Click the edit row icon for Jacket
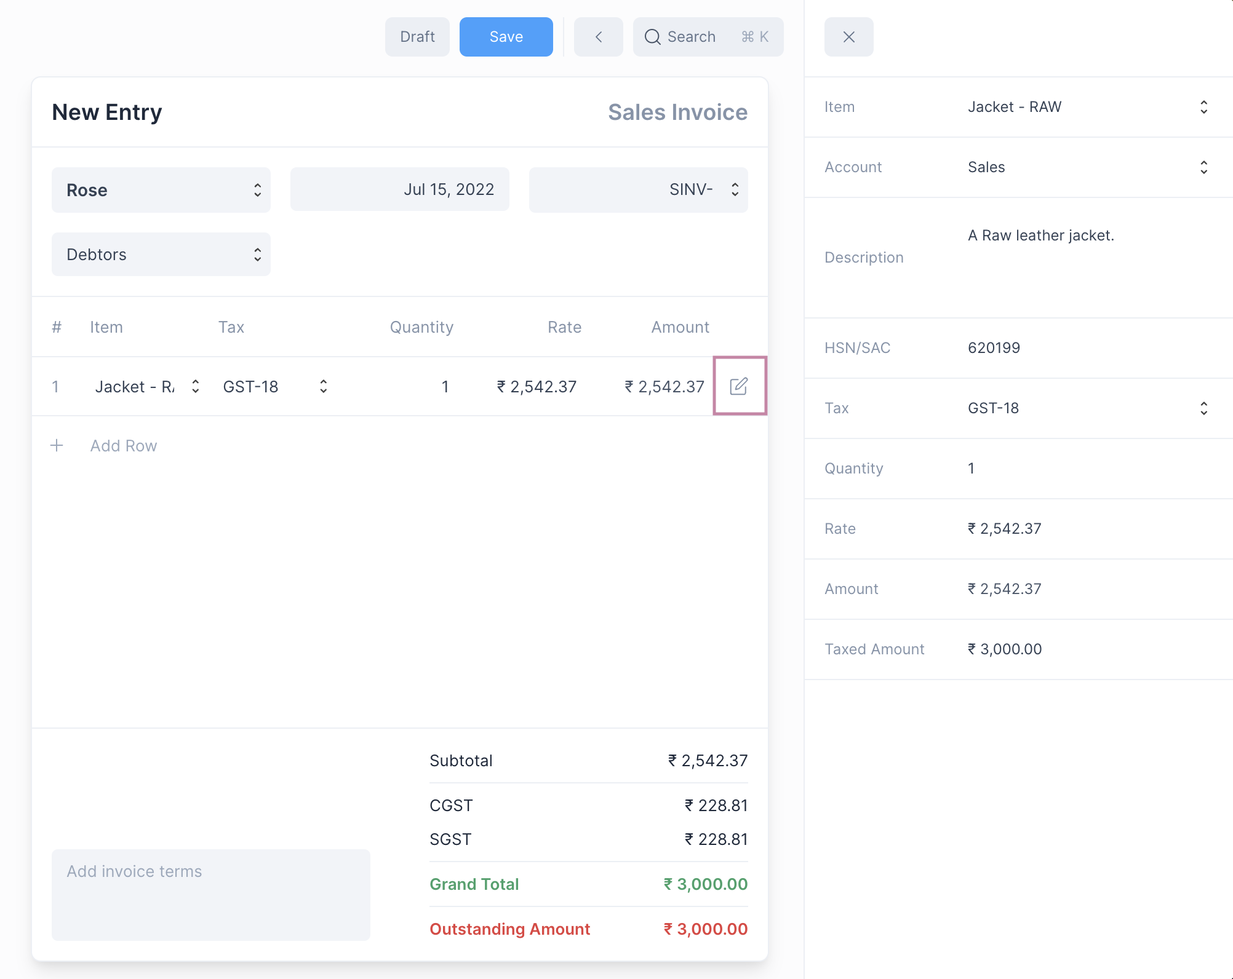1233x979 pixels. [739, 386]
